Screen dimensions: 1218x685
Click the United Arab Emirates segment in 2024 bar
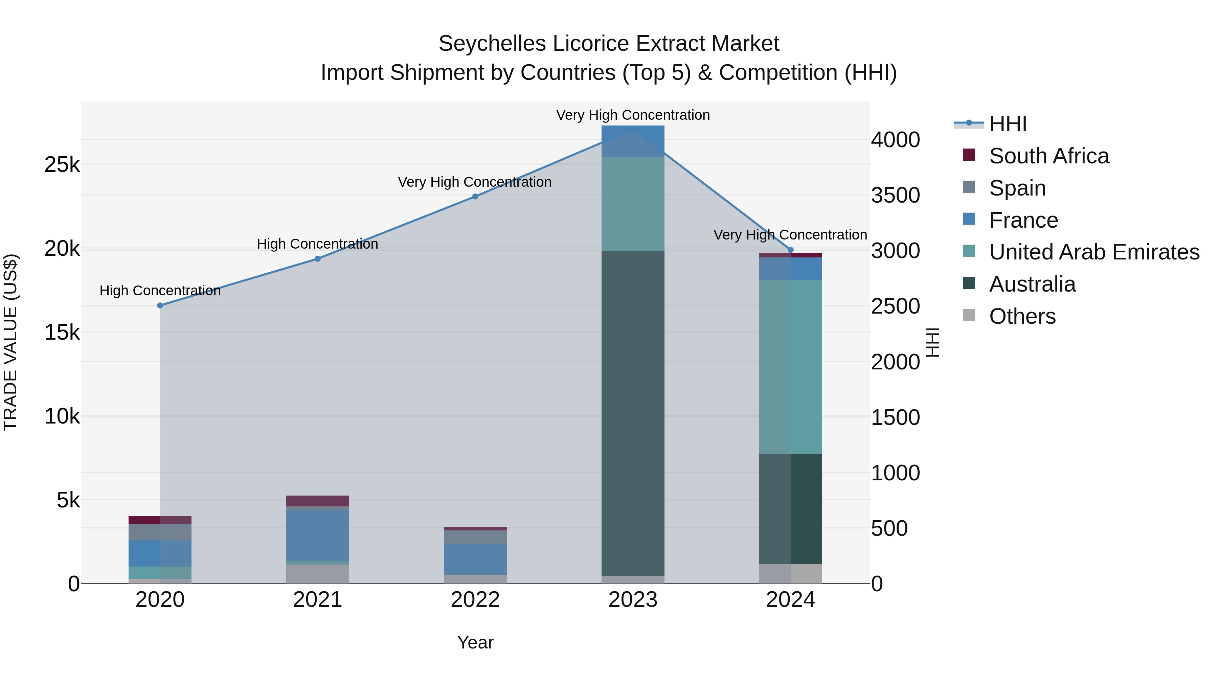pyautogui.click(x=791, y=367)
